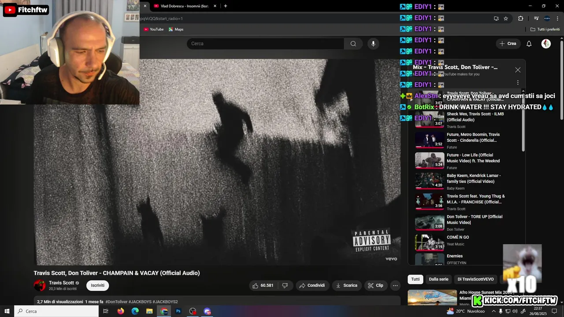Switch to Photoshop on taskbar

(x=178, y=311)
